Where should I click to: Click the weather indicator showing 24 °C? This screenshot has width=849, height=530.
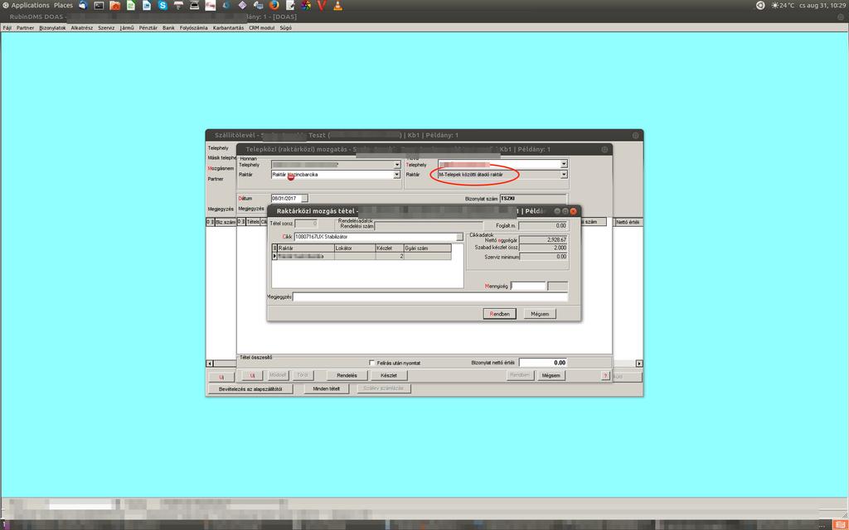pyautogui.click(x=783, y=6)
